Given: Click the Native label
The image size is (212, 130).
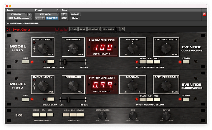Looking at the screenshot, I should pos(75,18).
